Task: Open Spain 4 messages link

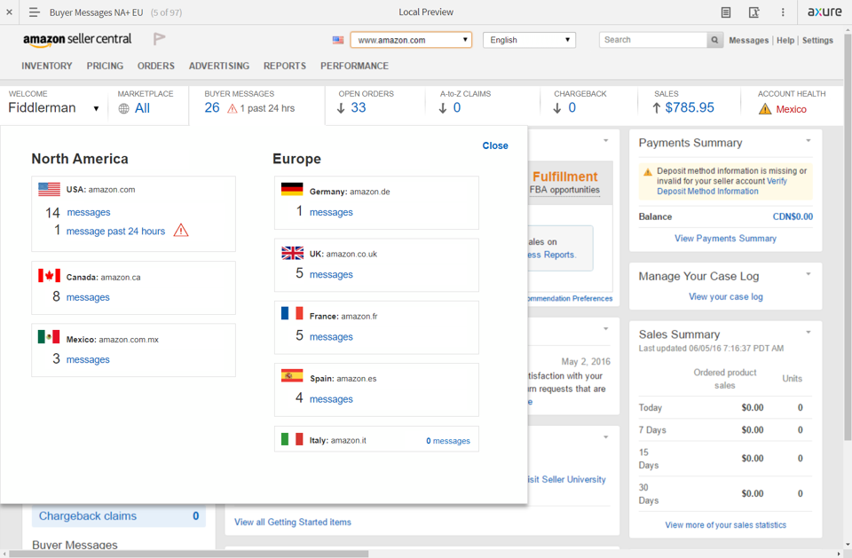Action: [331, 399]
